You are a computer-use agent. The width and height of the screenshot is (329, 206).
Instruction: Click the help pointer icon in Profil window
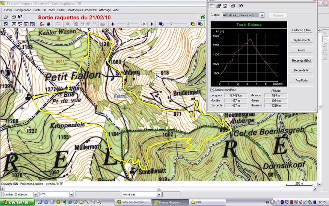tap(241, 6)
